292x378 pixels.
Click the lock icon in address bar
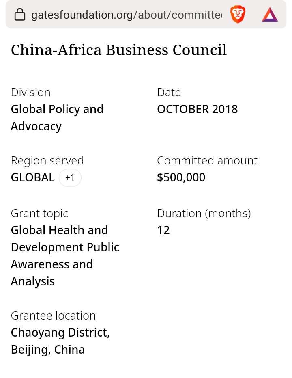coord(20,15)
